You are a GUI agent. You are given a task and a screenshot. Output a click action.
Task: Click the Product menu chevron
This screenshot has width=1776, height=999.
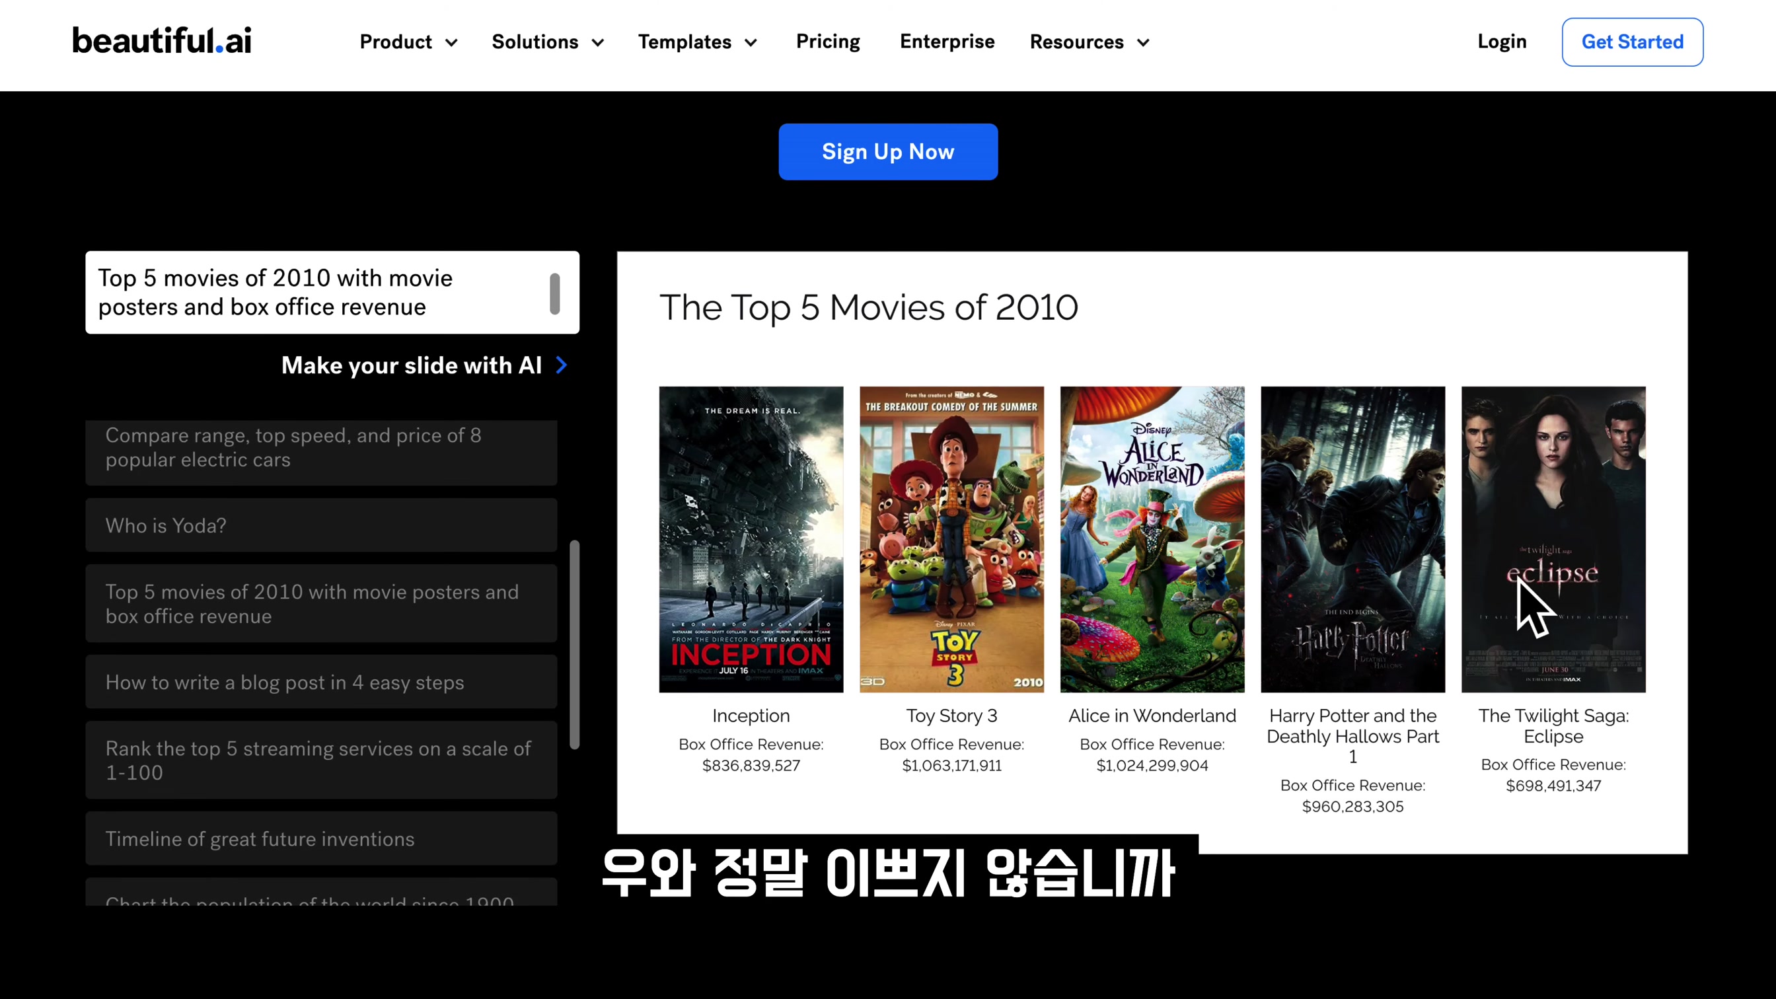[451, 43]
